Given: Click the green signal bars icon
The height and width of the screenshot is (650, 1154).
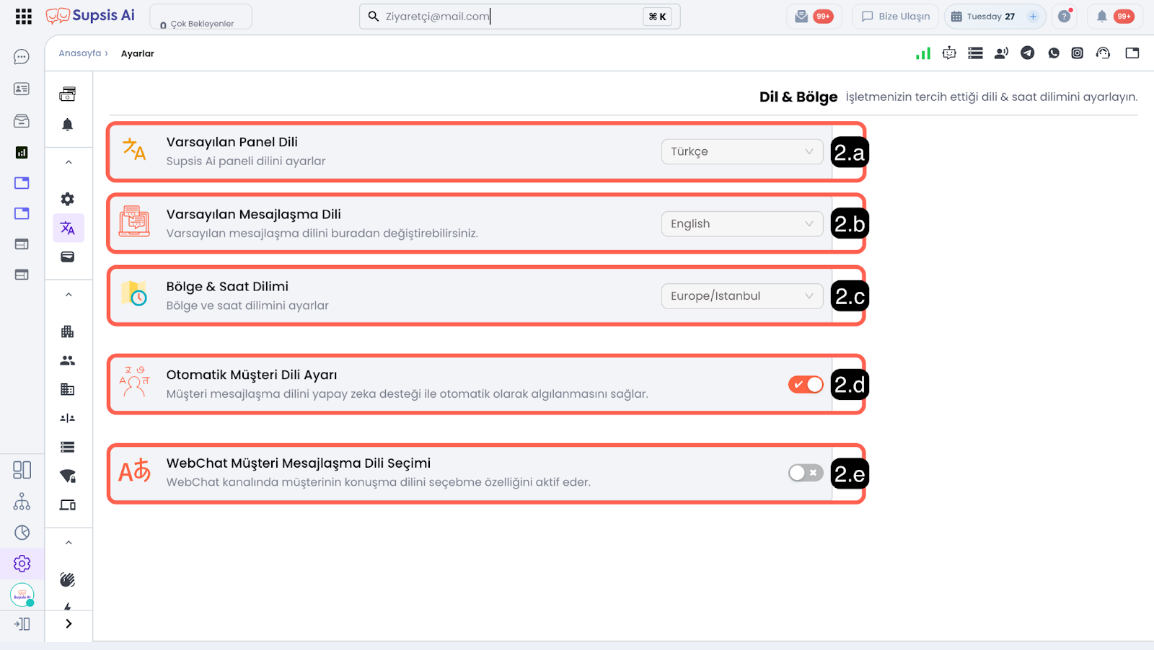Looking at the screenshot, I should tap(922, 53).
